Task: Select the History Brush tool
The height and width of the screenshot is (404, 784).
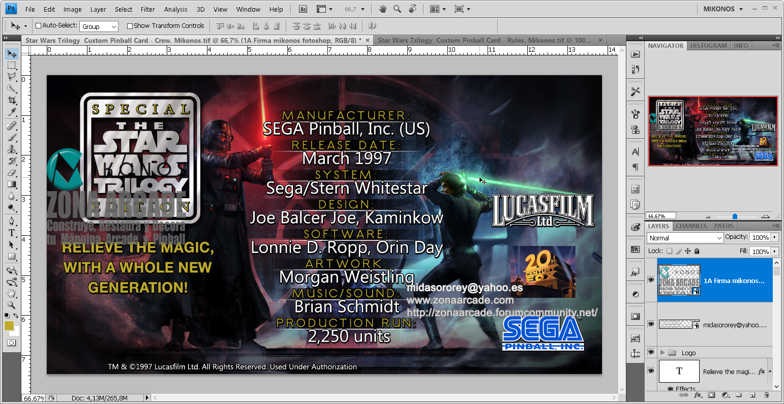Action: click(x=12, y=161)
